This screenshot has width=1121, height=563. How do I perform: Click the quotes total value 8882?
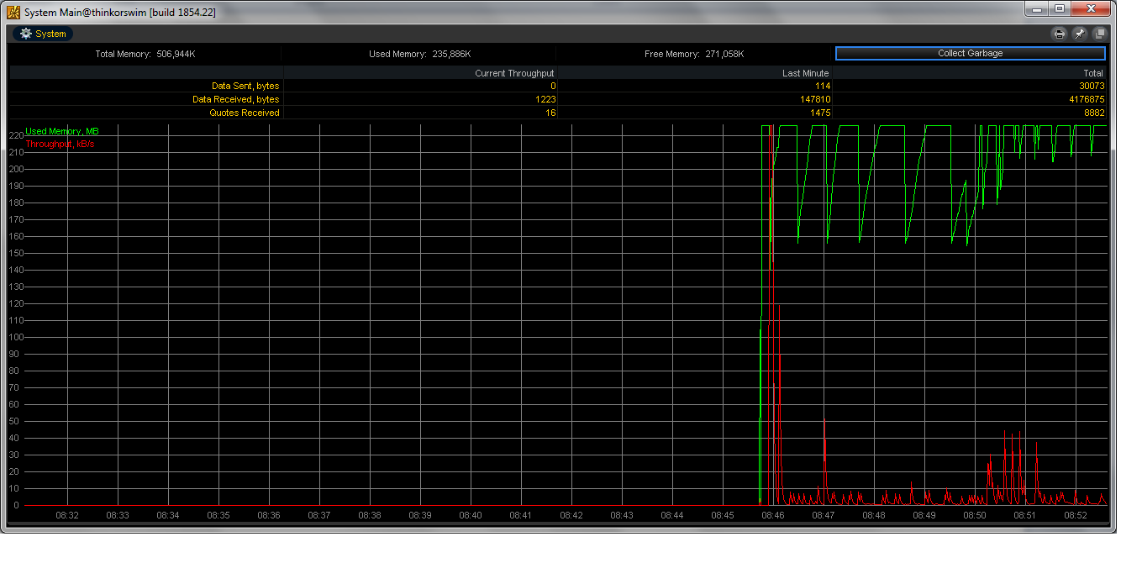tap(1094, 113)
